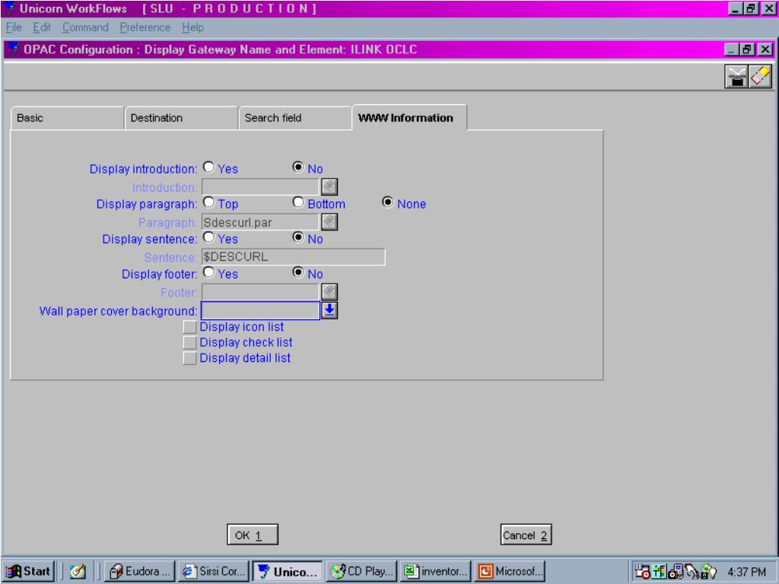The height and width of the screenshot is (584, 779).
Task: Click the wizard hat icon in toolbar
Action: [x=735, y=76]
